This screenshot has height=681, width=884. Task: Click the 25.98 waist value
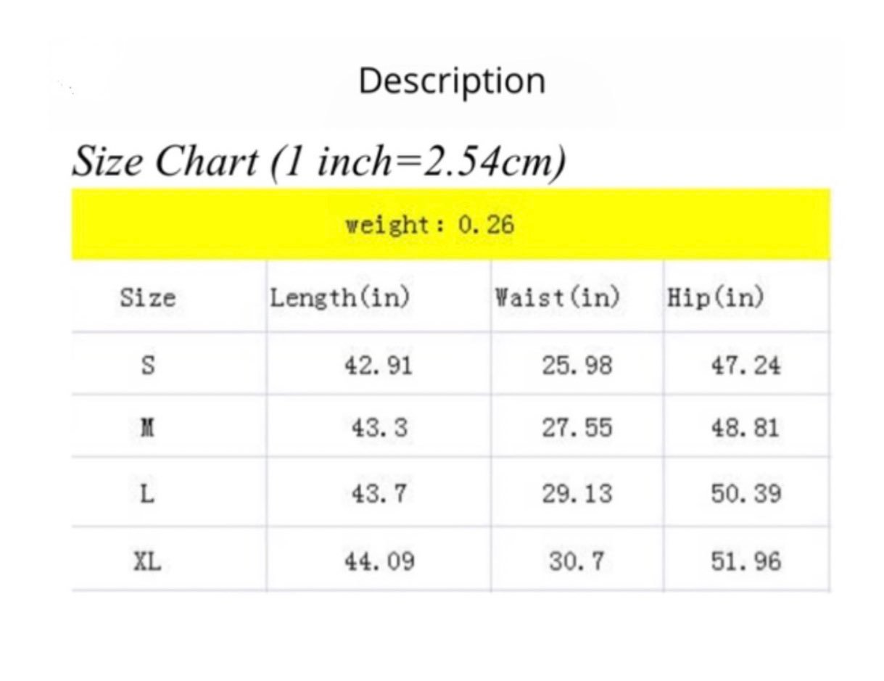(577, 365)
